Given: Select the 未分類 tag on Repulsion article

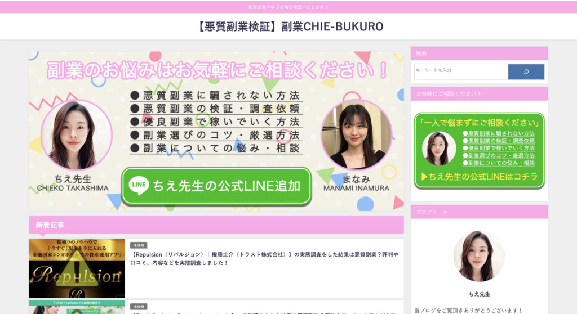Looking at the screenshot, I should tap(139, 245).
